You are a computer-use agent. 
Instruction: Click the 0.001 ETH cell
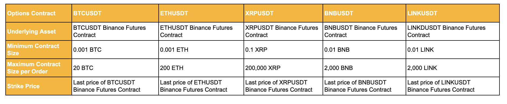point(201,50)
